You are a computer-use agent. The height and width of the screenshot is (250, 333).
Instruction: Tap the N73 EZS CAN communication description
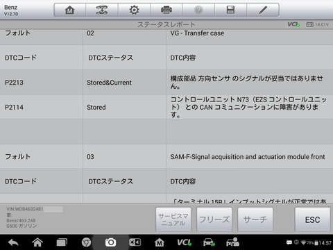point(248,107)
